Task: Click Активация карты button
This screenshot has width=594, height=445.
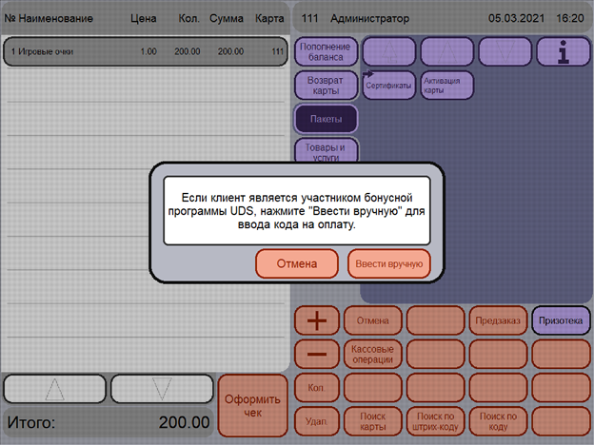Action: [x=447, y=86]
